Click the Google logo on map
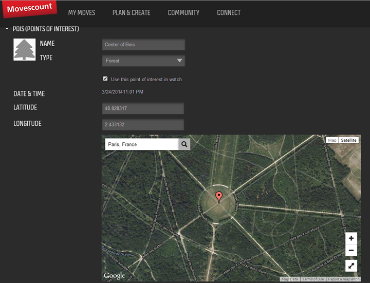The height and width of the screenshot is (283, 370). tap(115, 276)
